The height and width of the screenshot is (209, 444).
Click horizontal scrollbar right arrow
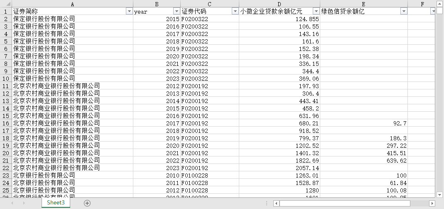pyautogui.click(x=432, y=203)
